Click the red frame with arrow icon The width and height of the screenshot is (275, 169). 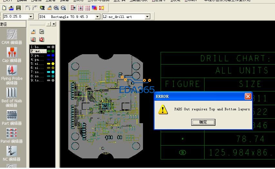point(73,8)
